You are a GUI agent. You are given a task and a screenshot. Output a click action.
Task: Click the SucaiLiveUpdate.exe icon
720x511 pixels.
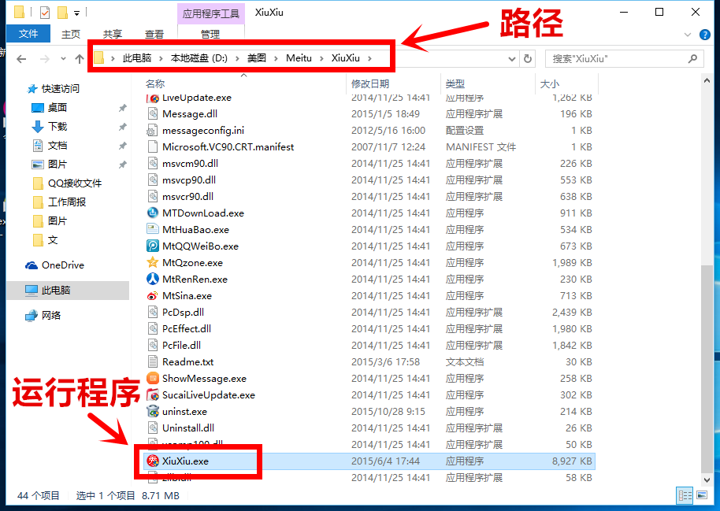tap(153, 394)
